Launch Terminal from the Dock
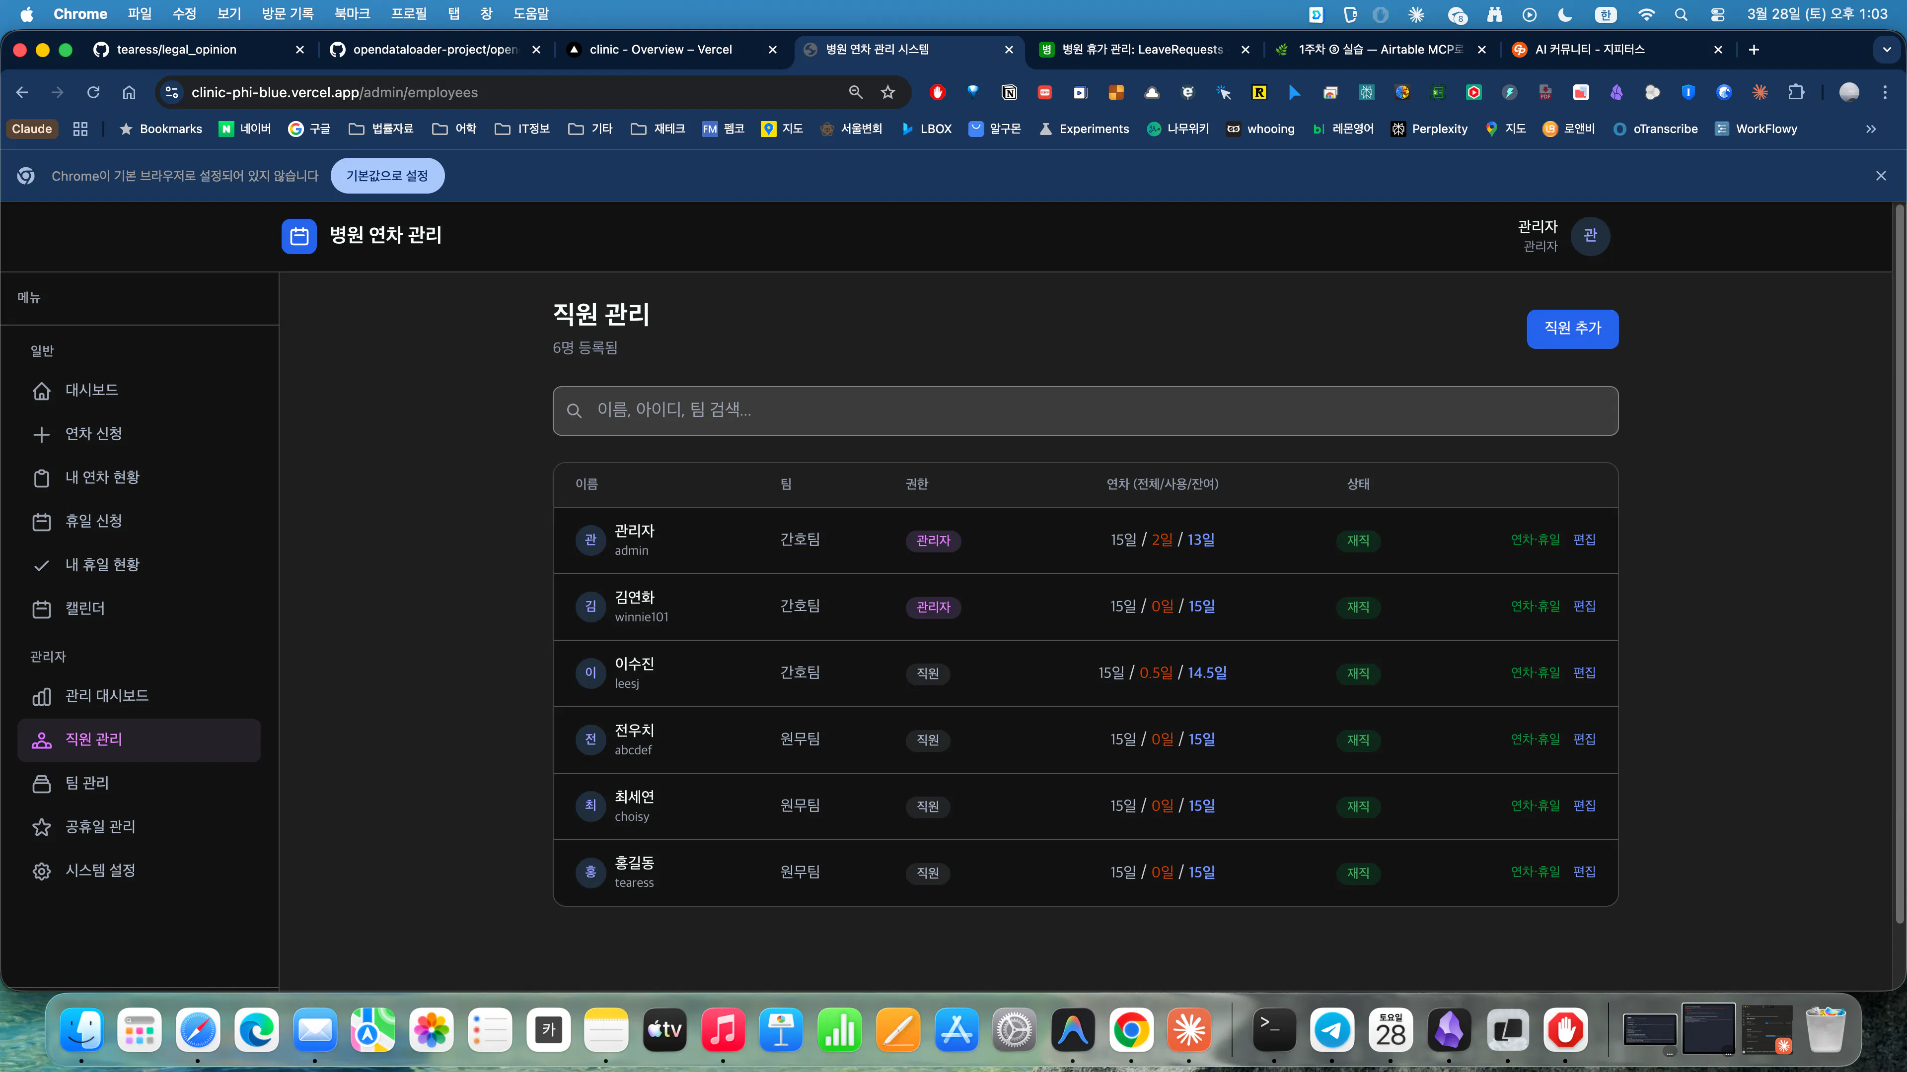This screenshot has height=1072, width=1907. tap(1273, 1029)
